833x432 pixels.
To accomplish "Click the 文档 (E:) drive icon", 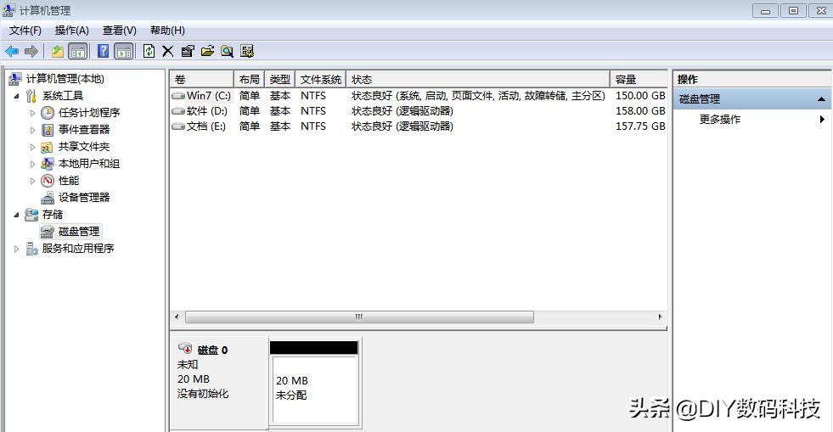I will (x=178, y=126).
